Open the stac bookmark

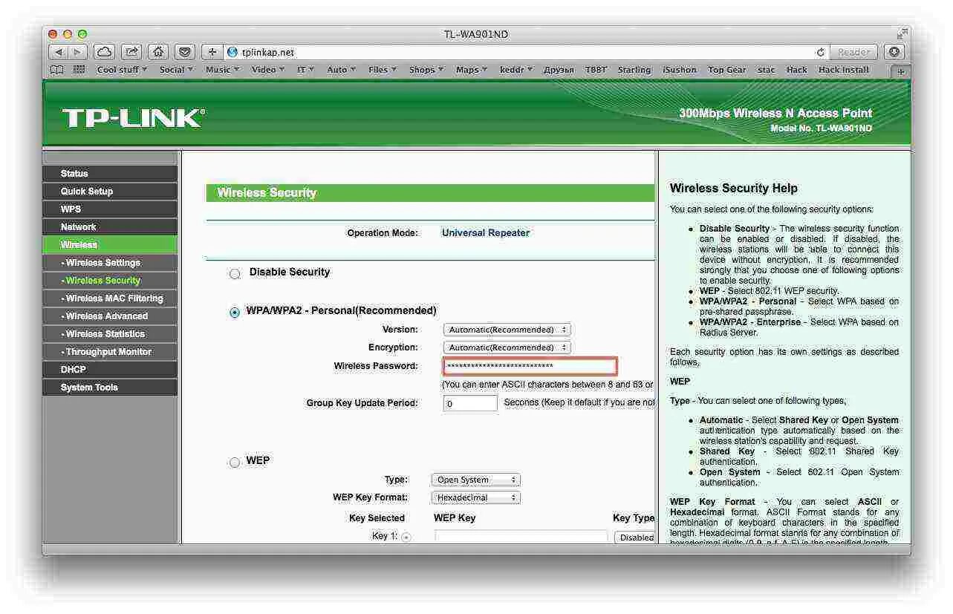767,70
